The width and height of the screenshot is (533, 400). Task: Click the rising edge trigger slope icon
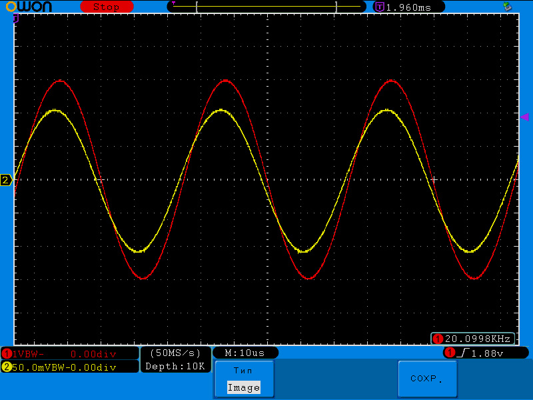point(463,353)
